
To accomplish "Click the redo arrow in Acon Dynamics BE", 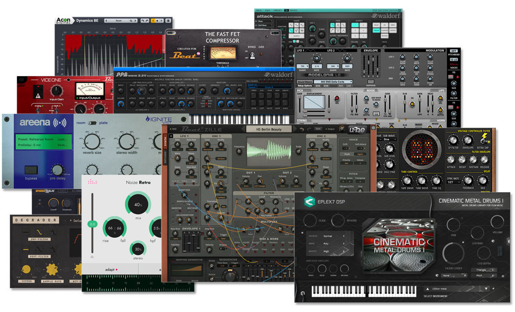I will click(147, 21).
